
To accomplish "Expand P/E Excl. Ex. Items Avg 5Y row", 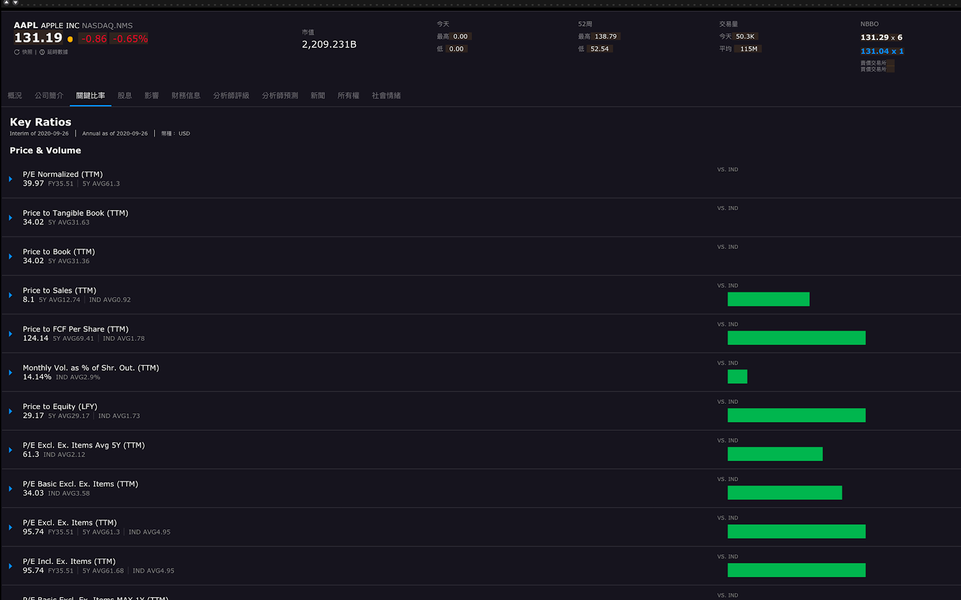I will click(10, 450).
